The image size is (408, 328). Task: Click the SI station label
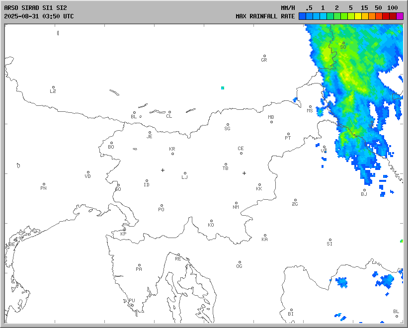[x=329, y=244]
